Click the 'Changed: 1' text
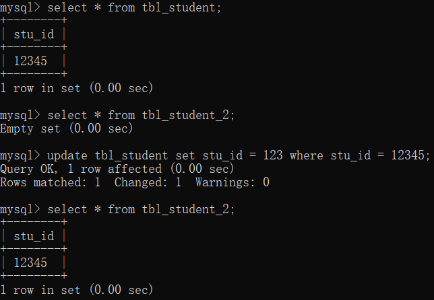Screen dimensions: 434x300 148,182
